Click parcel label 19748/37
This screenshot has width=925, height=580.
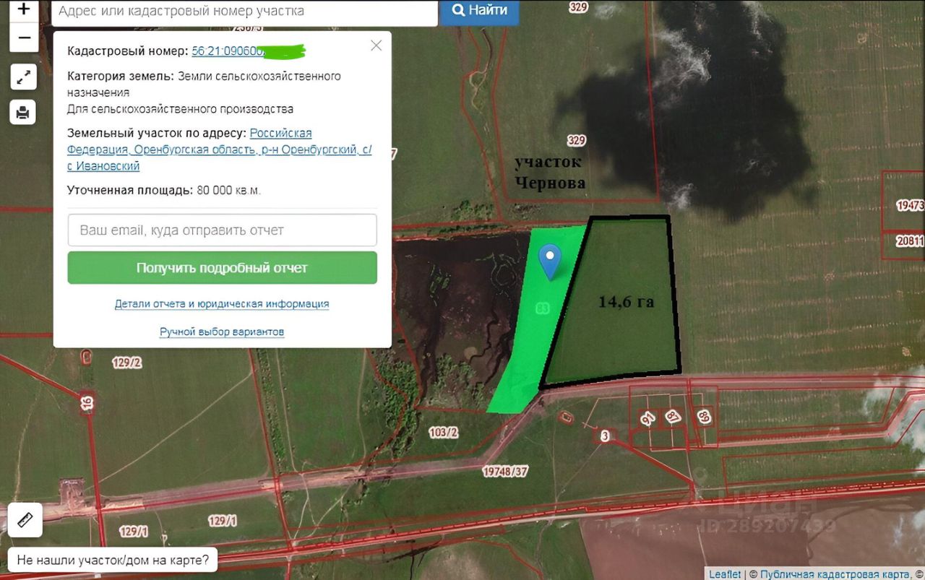coord(505,472)
